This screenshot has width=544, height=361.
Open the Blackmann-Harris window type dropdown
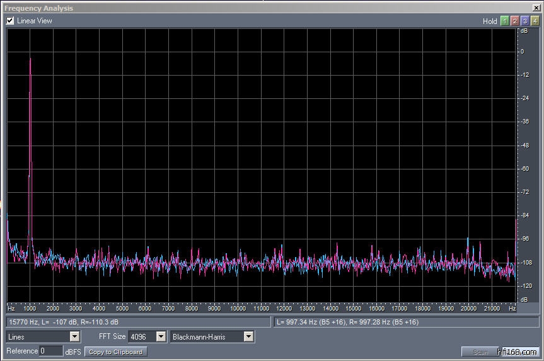click(248, 337)
